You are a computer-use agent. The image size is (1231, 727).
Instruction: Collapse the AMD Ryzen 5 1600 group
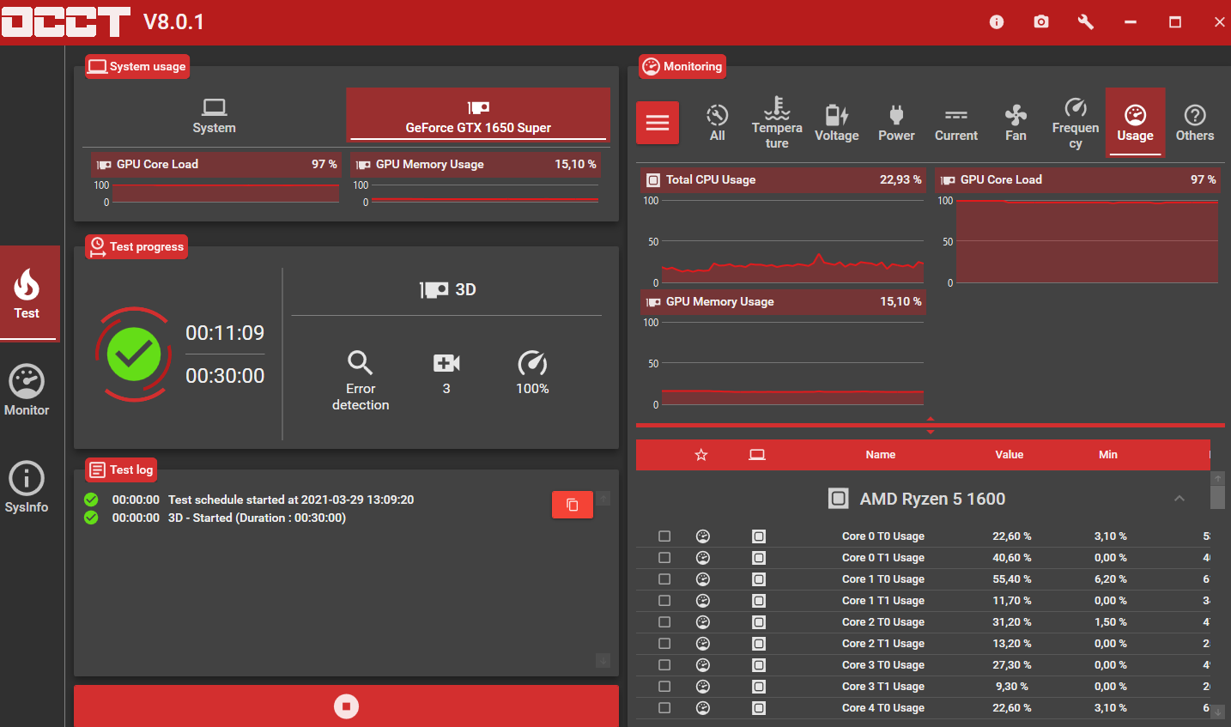pyautogui.click(x=1179, y=499)
